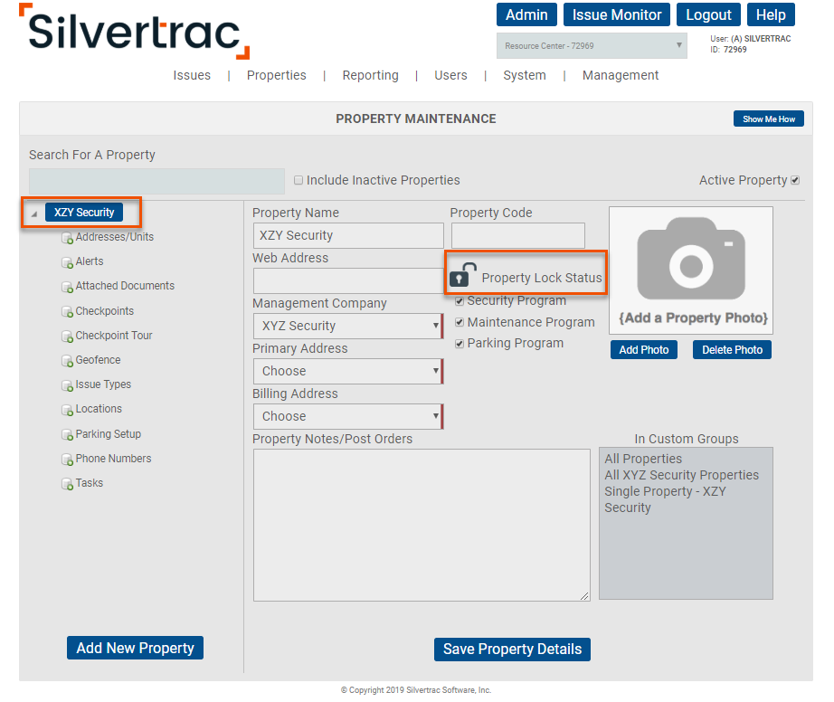Click Save Property Details button
The width and height of the screenshot is (834, 702).
(512, 650)
